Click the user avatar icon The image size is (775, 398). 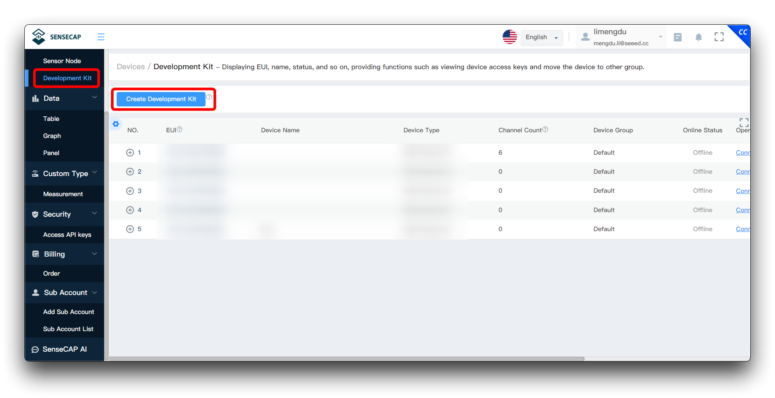(585, 37)
